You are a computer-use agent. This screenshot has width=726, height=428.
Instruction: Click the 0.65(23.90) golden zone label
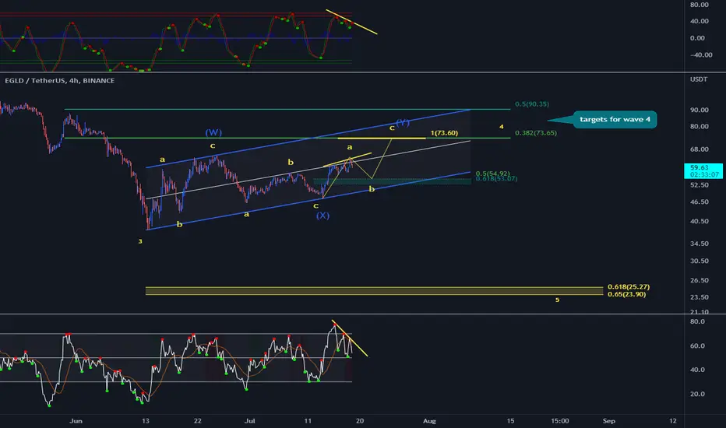point(626,294)
